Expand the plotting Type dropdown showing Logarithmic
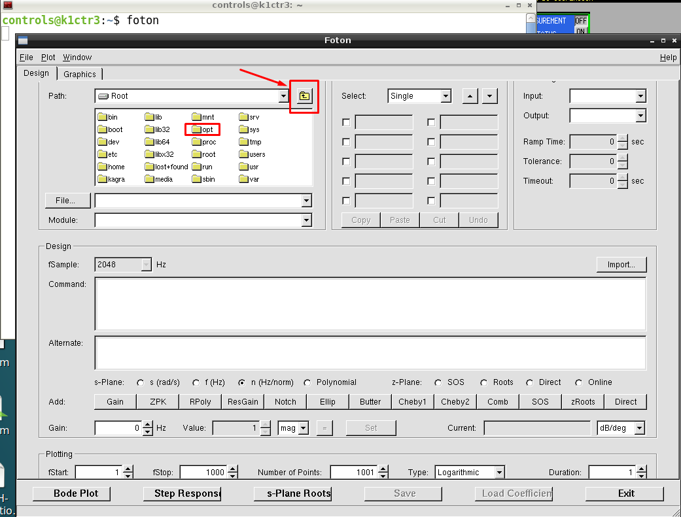This screenshot has width=681, height=517. (x=499, y=472)
